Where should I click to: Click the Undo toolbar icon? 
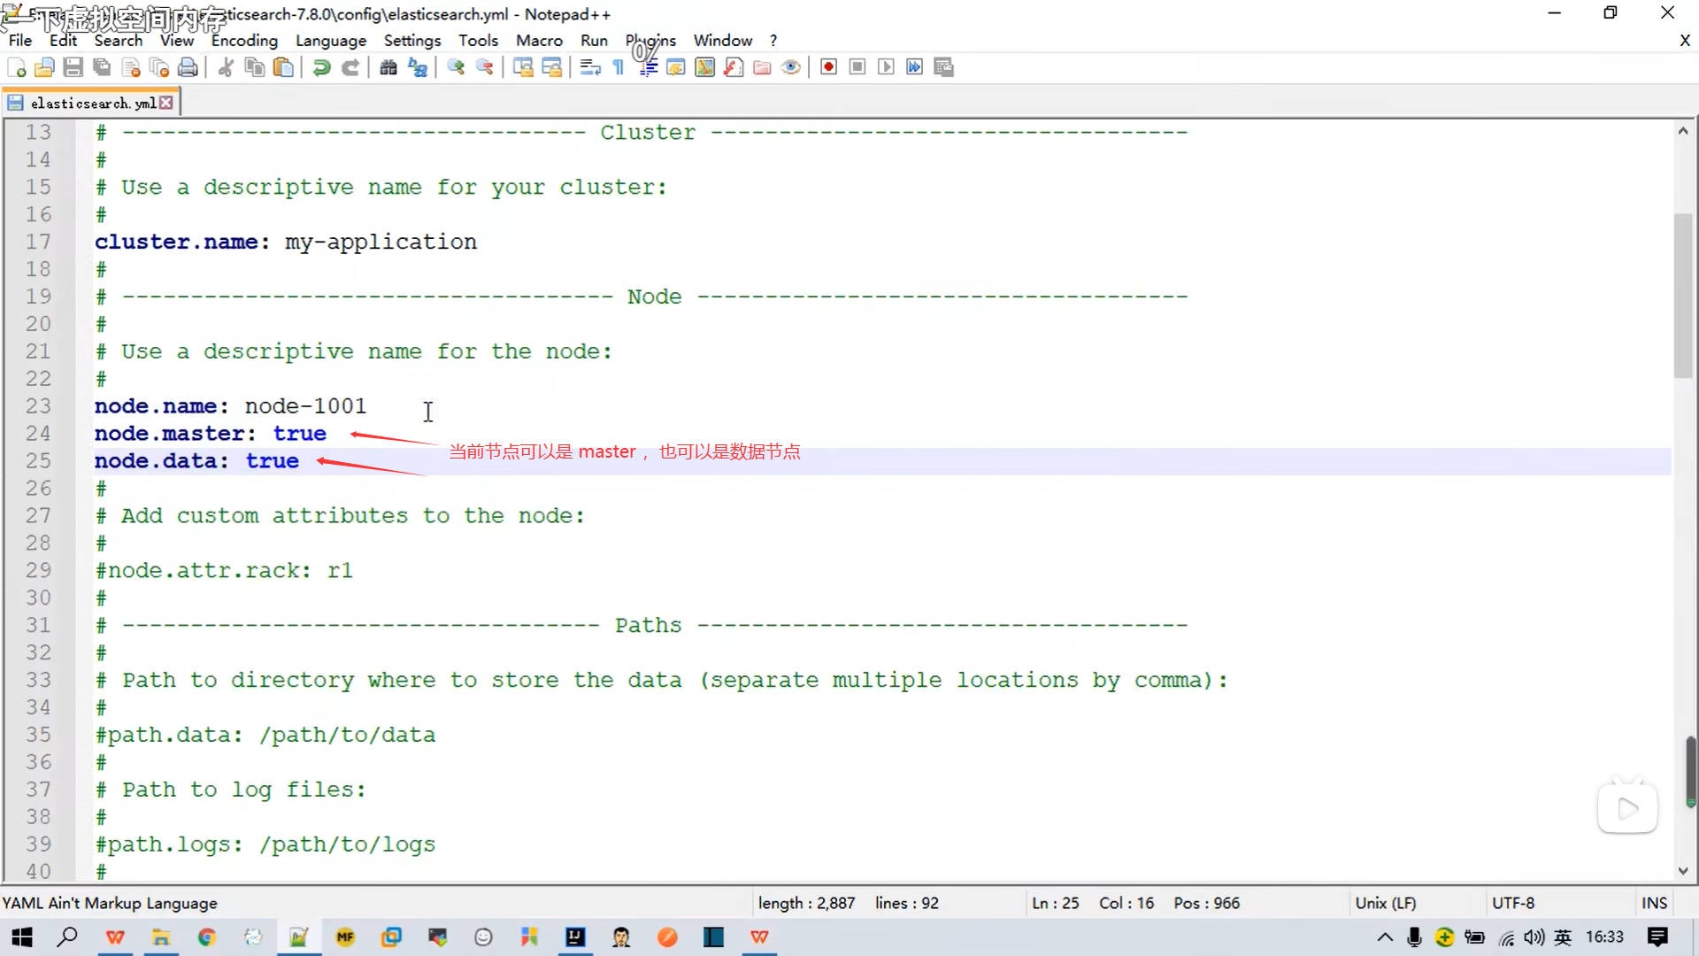click(321, 67)
